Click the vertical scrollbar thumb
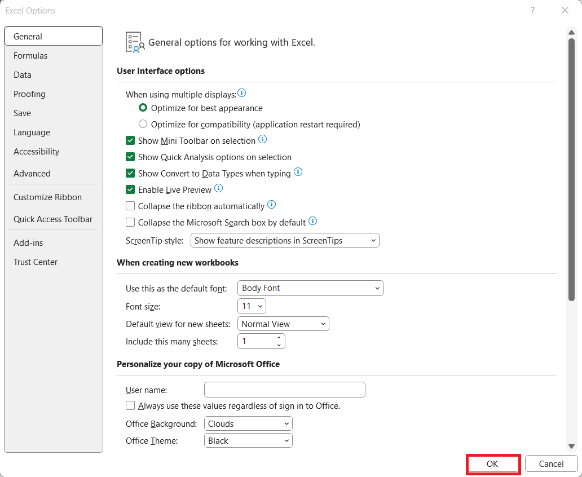Screen dimensions: 582x477 coord(572,169)
